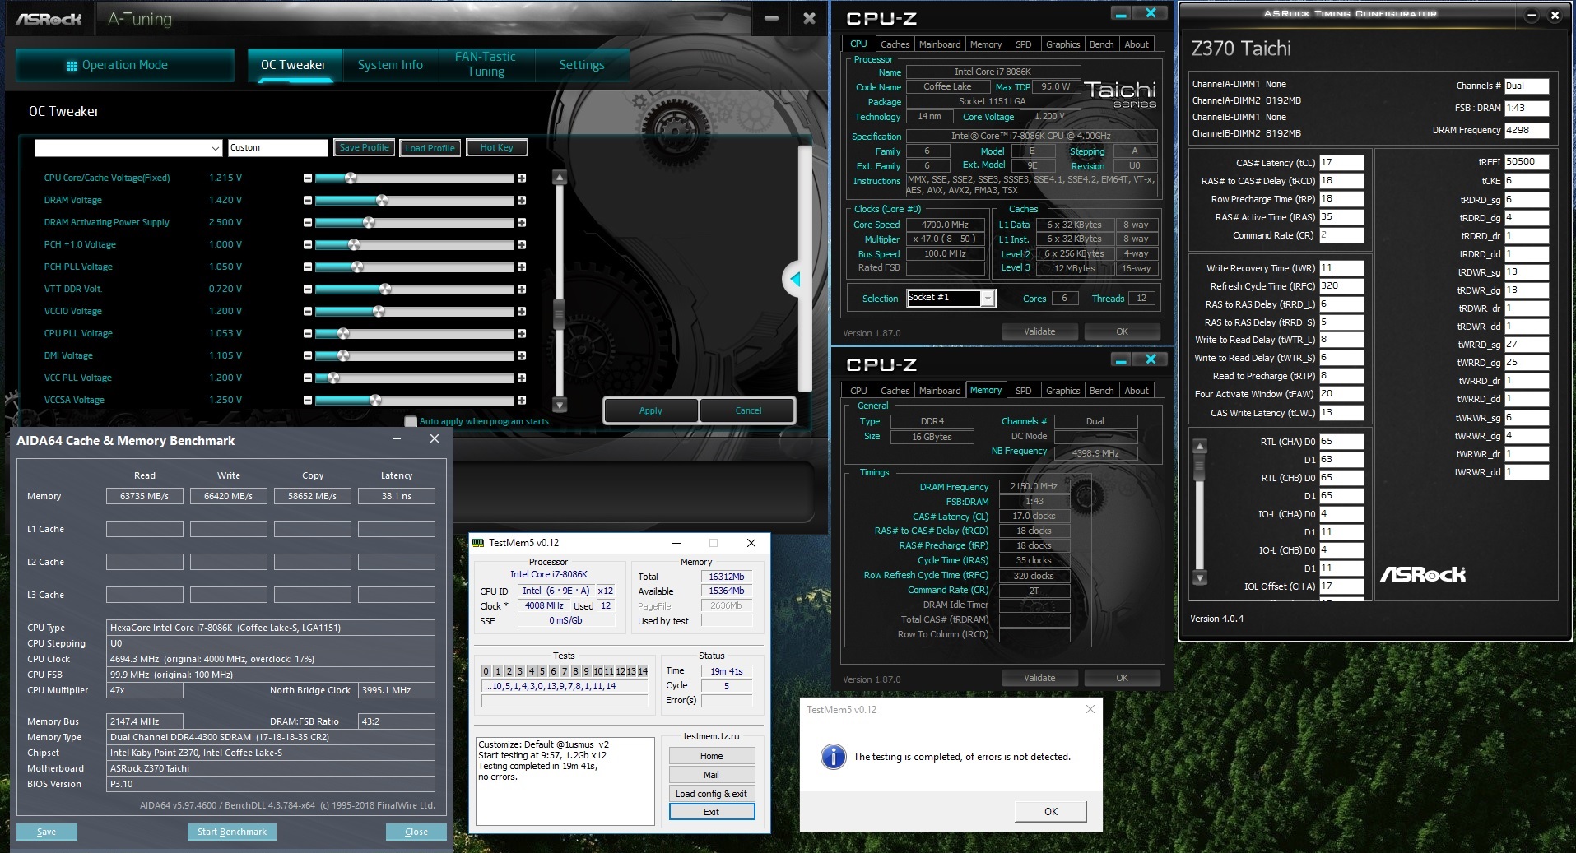Click the Home button in TestMem5

click(x=711, y=756)
